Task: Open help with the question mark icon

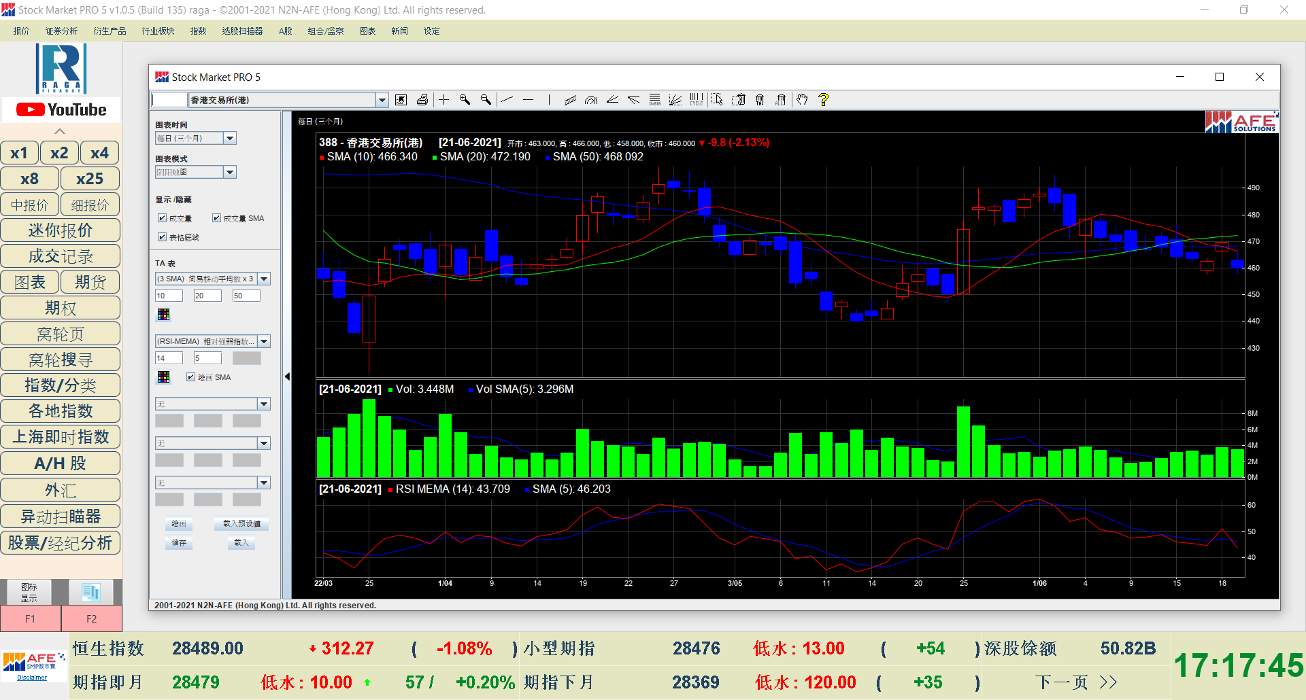Action: tap(824, 100)
